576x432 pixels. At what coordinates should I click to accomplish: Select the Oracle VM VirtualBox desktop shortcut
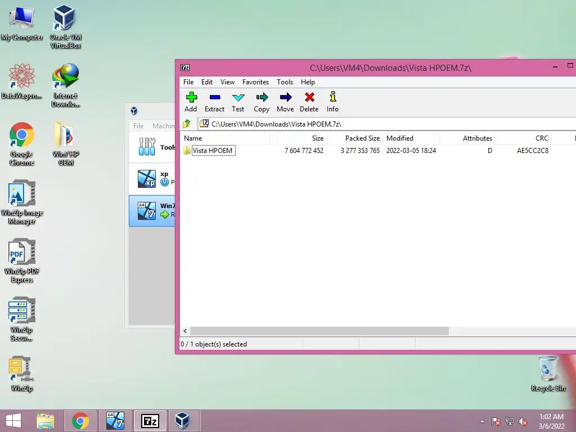point(65,26)
